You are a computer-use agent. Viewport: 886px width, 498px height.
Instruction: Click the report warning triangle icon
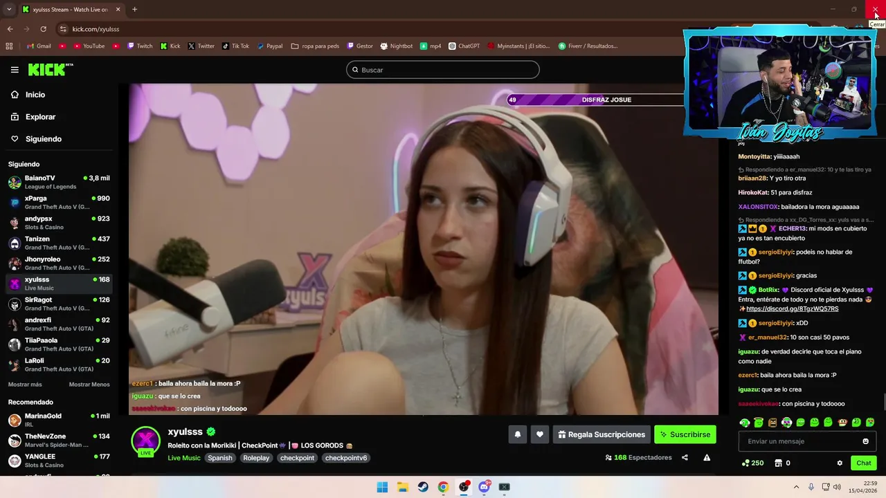click(x=707, y=457)
